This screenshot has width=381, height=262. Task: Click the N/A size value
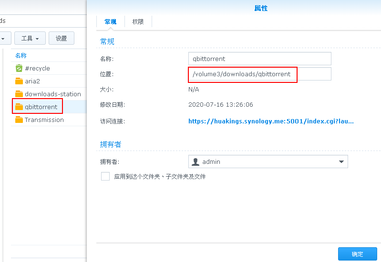(x=194, y=90)
